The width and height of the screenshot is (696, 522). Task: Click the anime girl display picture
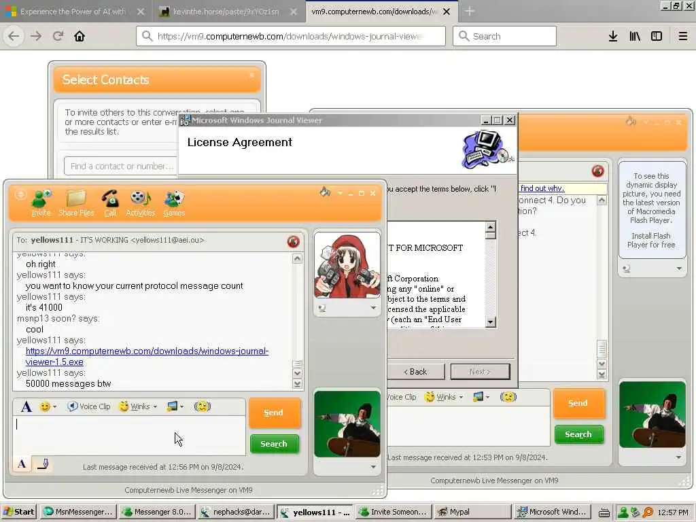pos(347,265)
